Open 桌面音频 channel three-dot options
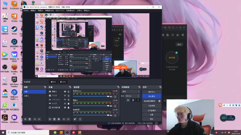The width and height of the screenshot is (241, 135). click(x=115, y=115)
